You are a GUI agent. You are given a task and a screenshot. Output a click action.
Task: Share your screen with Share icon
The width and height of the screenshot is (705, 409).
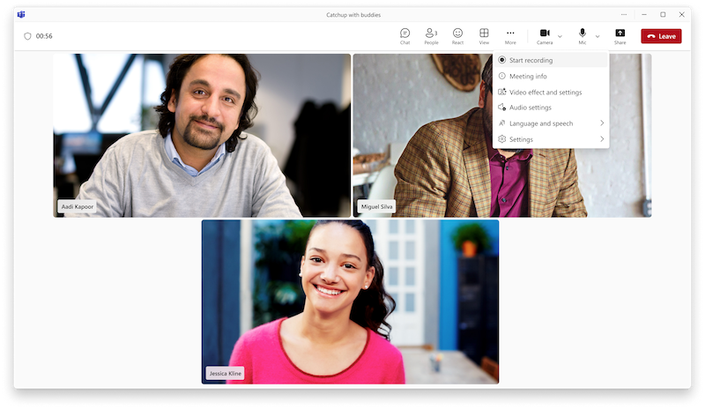[620, 35]
